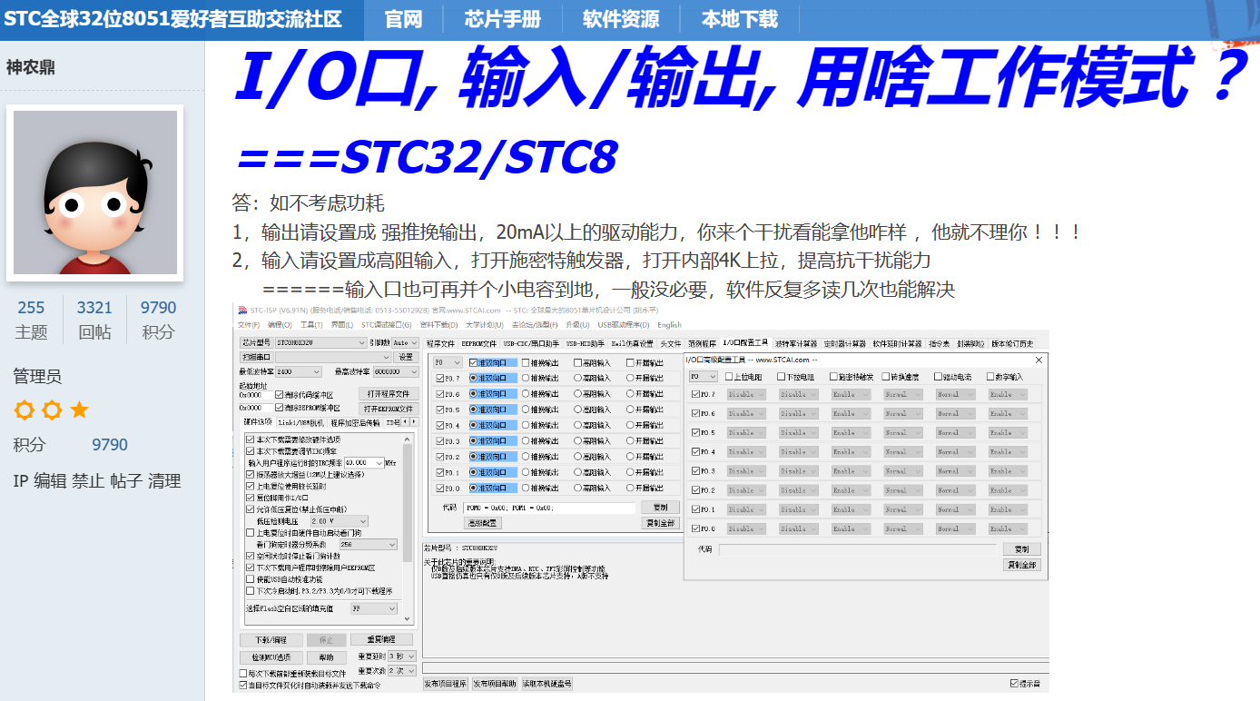The width and height of the screenshot is (1260, 701).
Task: Close the I/O口高级配置工具 dialog
Action: 1039,360
